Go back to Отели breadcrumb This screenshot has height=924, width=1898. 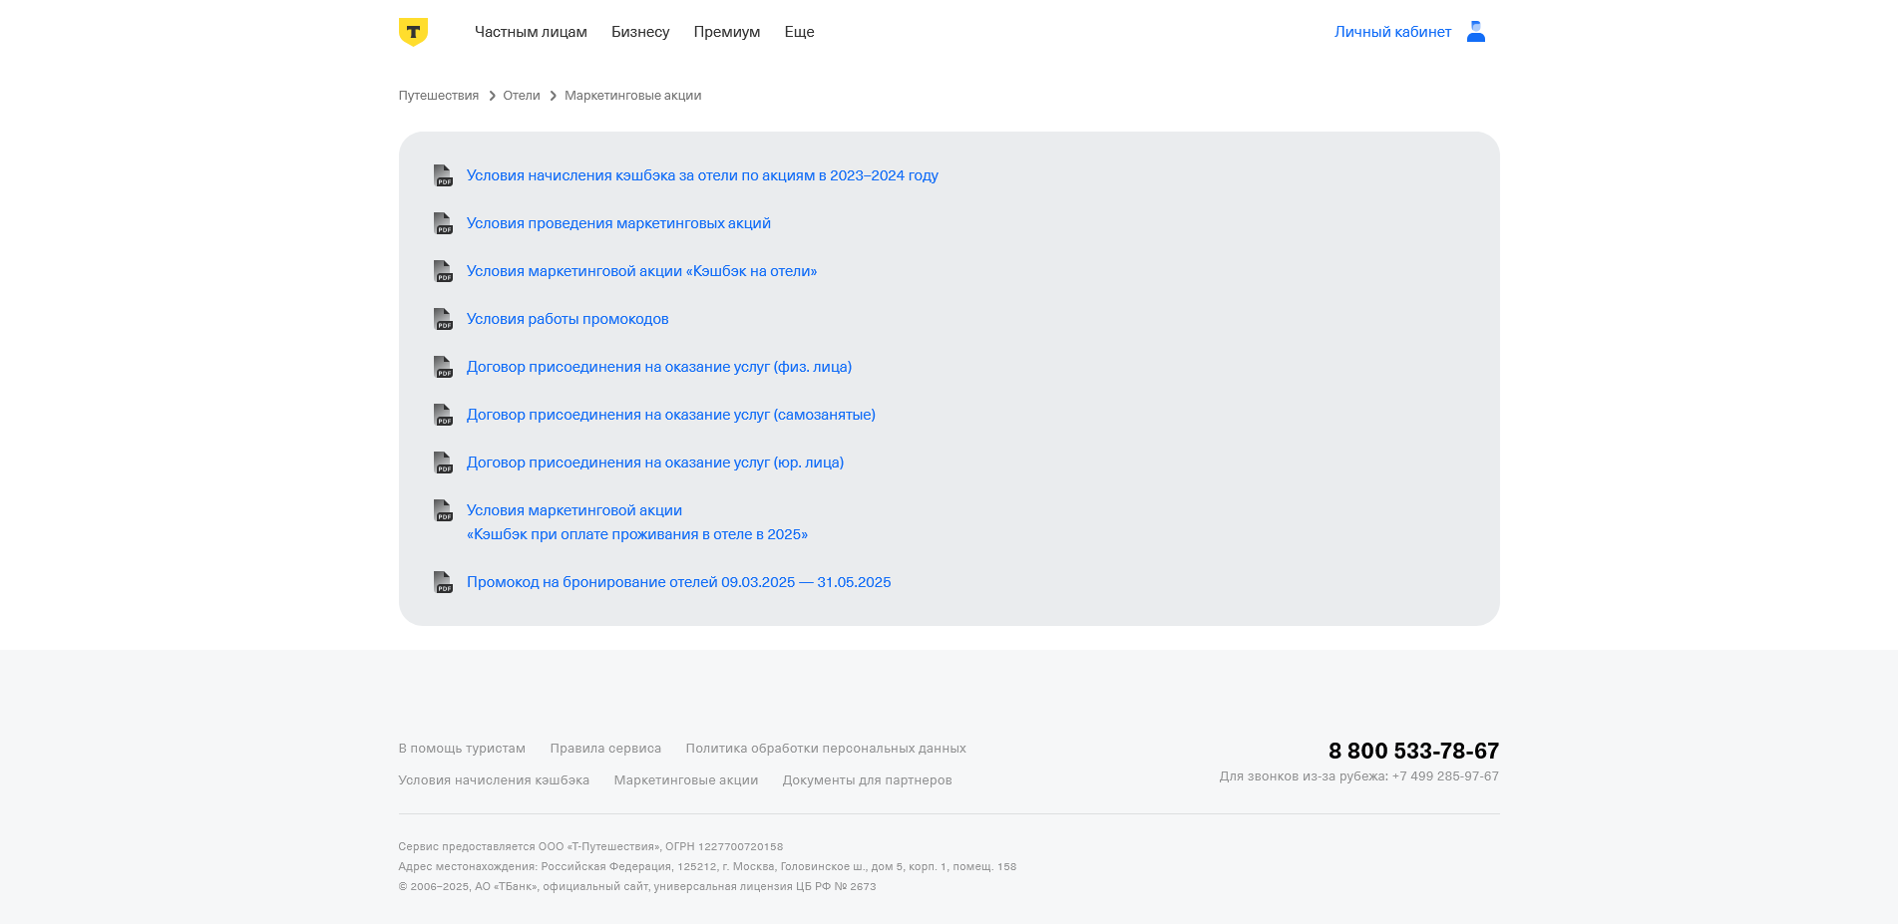521,96
